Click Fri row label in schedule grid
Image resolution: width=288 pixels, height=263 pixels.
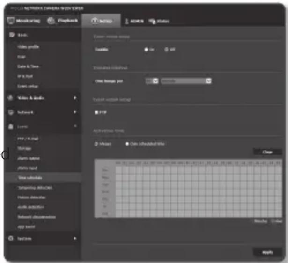[x=105, y=206]
